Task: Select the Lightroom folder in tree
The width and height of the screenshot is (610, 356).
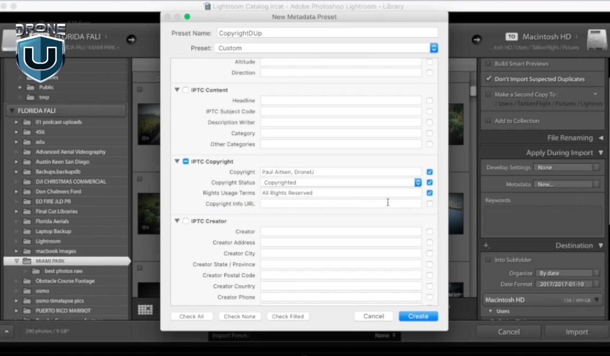Action: pos(48,241)
